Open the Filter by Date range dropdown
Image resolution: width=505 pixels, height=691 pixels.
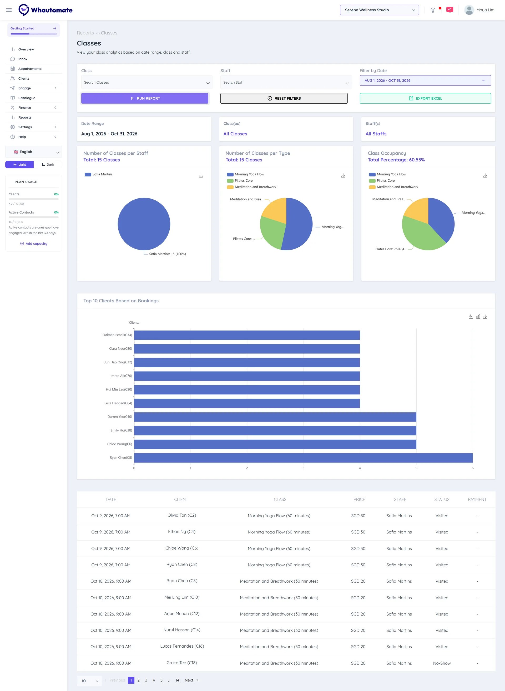pos(425,80)
